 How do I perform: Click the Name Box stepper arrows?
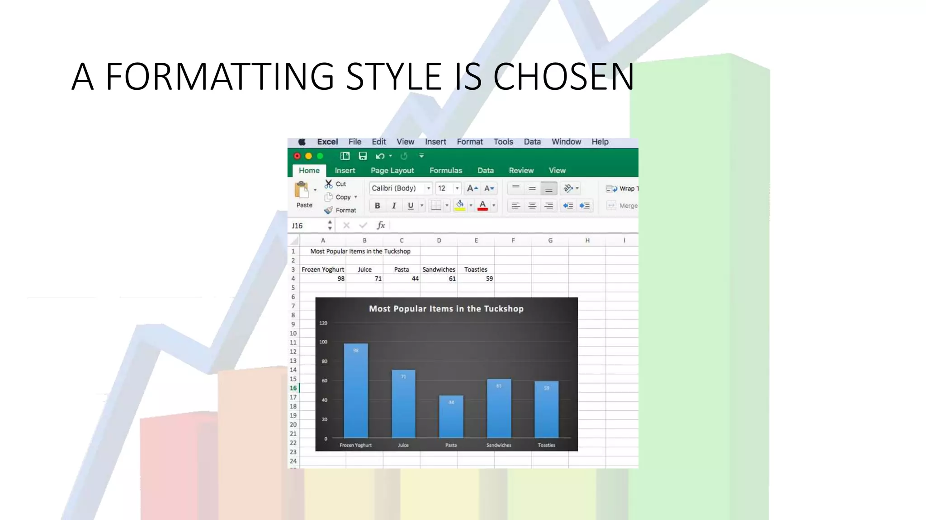pos(330,225)
